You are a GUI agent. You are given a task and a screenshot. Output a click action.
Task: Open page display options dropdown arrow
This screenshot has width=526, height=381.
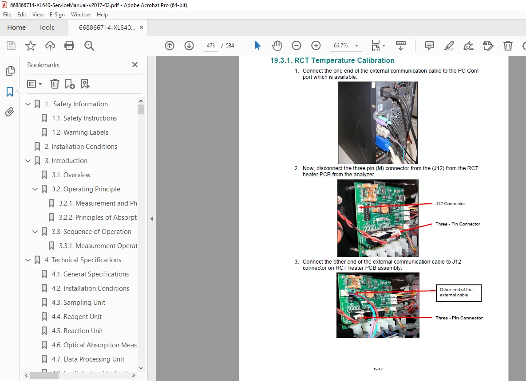384,46
